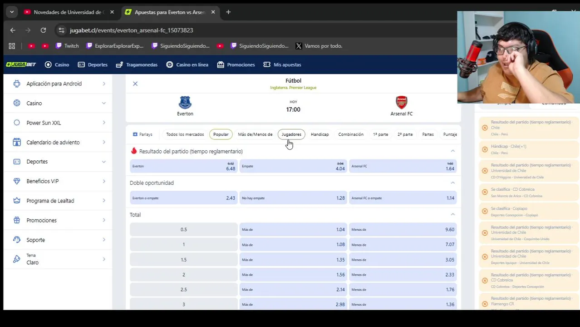Open Promociones in the sidebar
The image size is (580, 327).
[x=59, y=220]
